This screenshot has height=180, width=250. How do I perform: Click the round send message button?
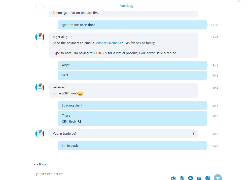tap(218, 177)
